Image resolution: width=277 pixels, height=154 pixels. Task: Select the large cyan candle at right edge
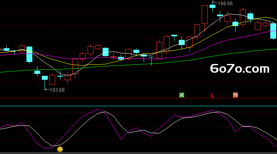273,31
